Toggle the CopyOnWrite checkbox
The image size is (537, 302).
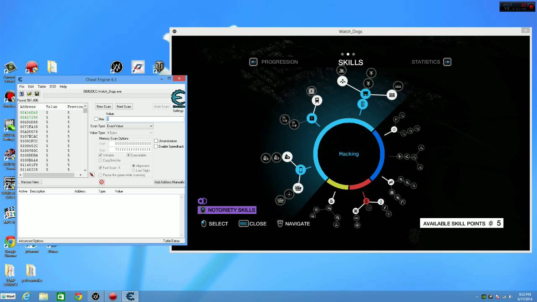tap(100, 160)
